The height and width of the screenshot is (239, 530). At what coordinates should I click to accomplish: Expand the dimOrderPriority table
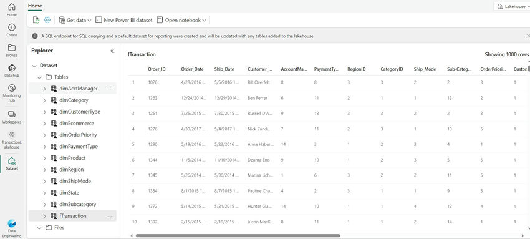point(44,135)
